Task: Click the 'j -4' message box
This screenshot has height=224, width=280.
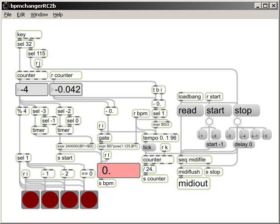Action: point(244,135)
